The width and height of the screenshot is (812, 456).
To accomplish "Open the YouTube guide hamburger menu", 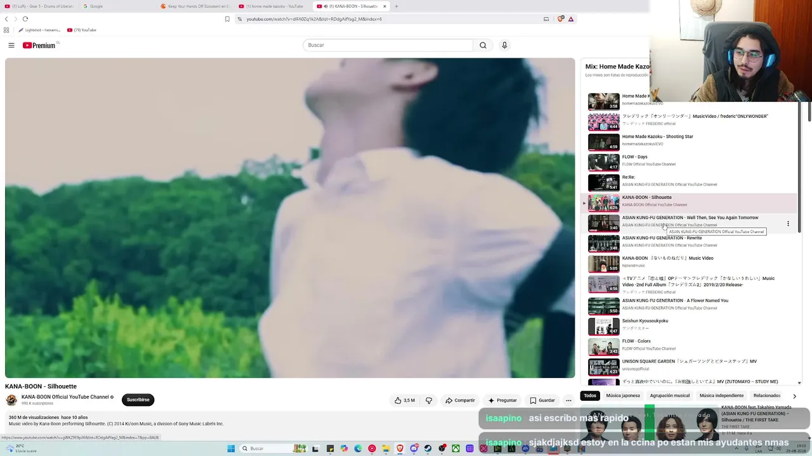I will (x=11, y=45).
